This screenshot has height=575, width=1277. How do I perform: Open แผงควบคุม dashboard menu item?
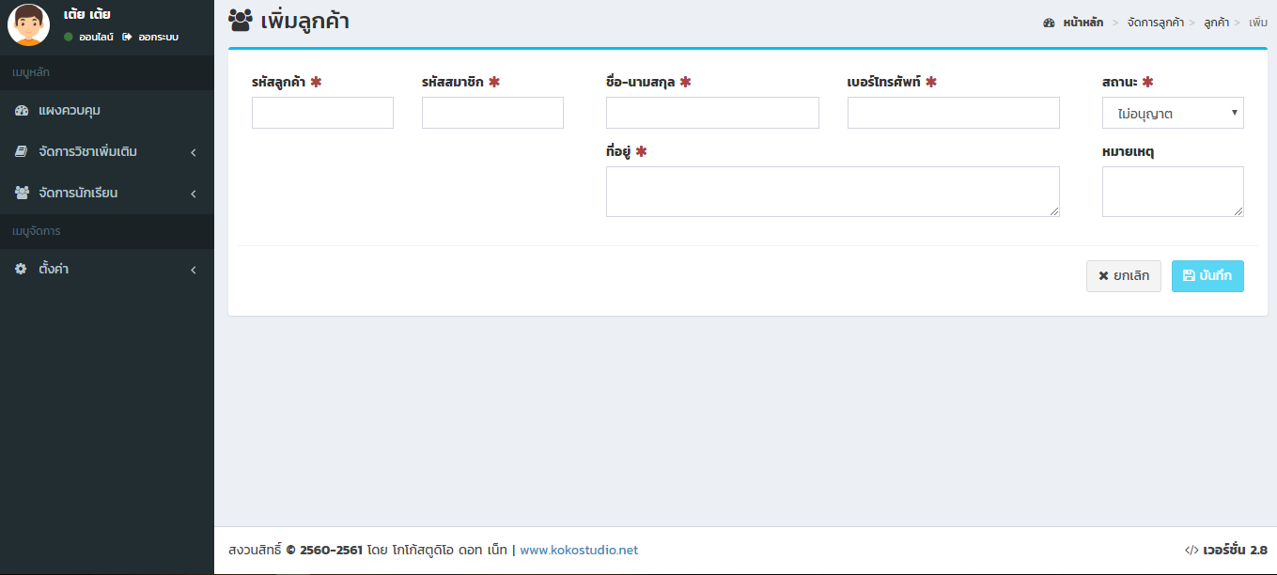point(107,110)
